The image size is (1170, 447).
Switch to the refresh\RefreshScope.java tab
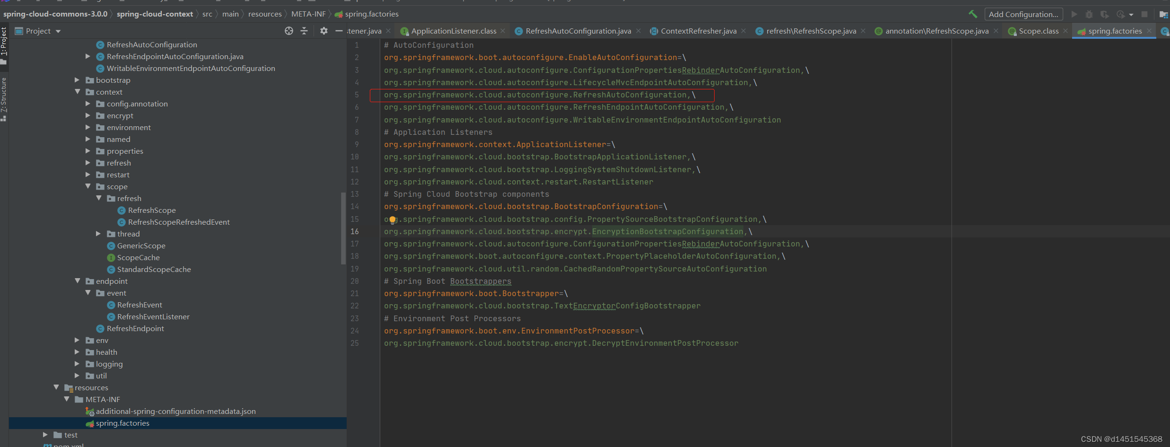(x=811, y=31)
